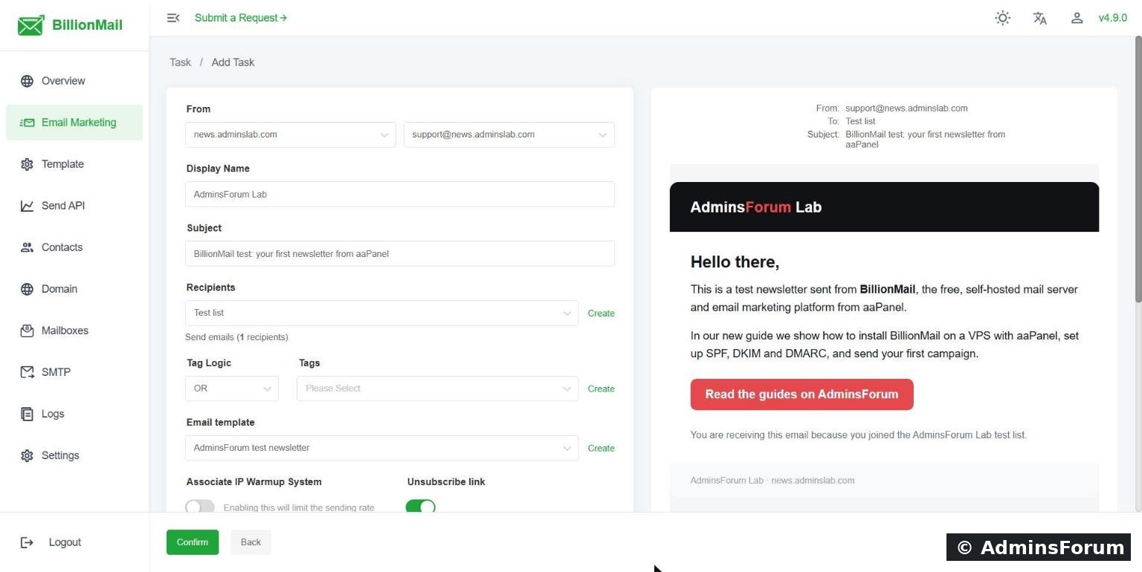
Task: Click Create next to Email template
Action: [601, 448]
